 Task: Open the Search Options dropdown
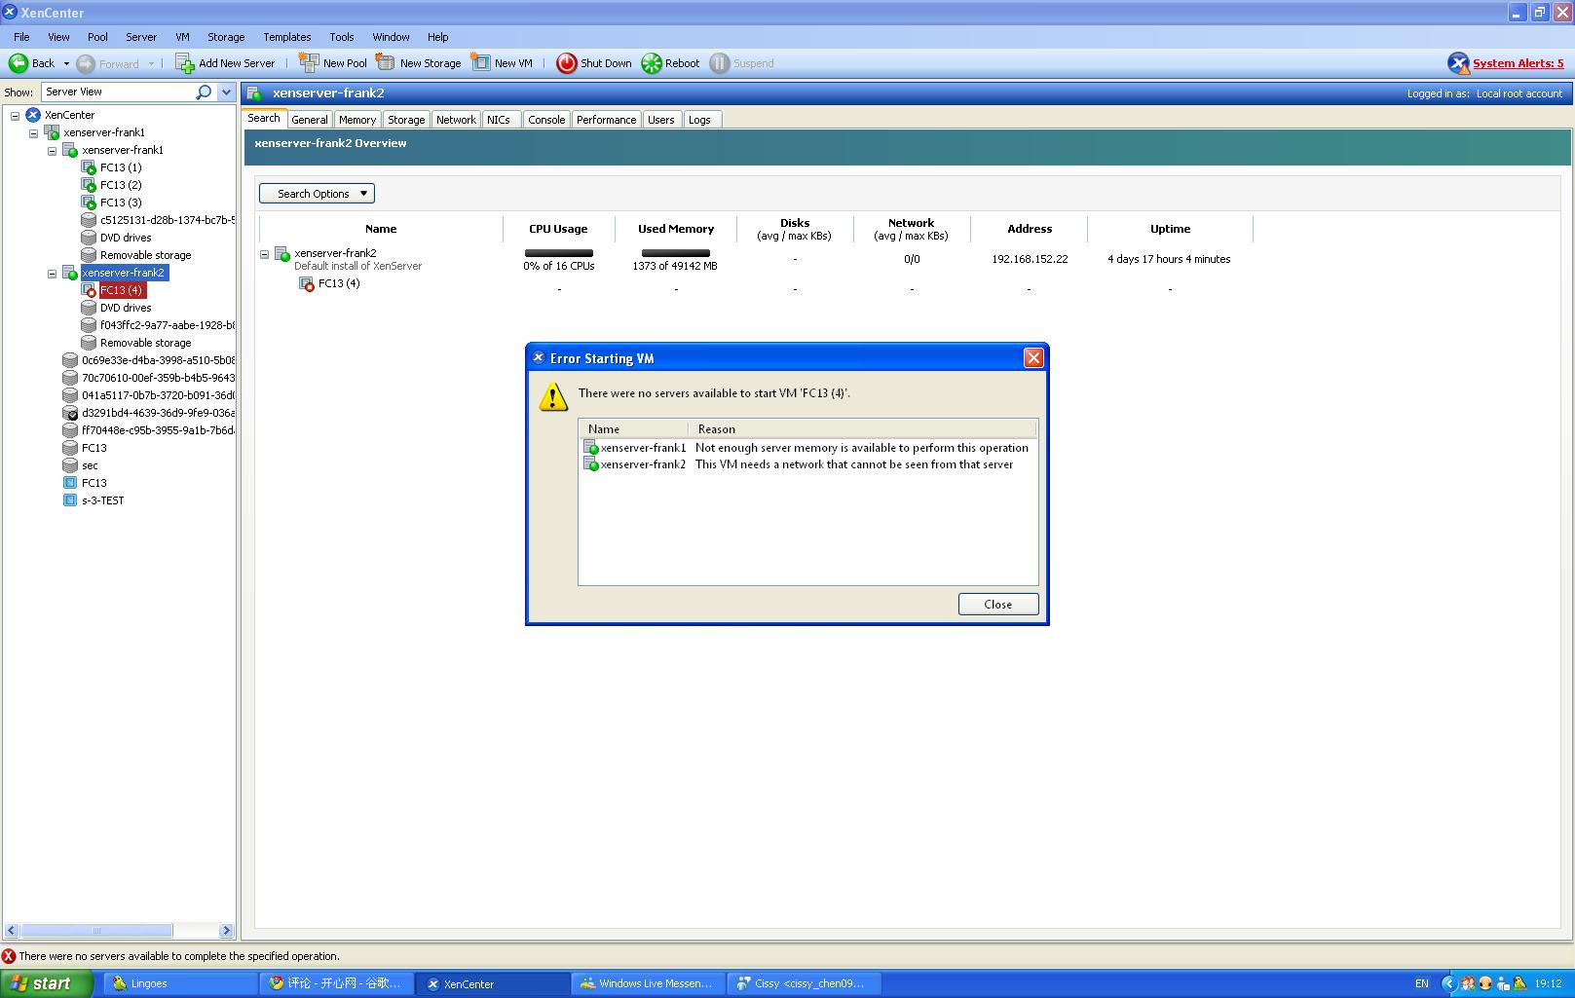tap(317, 194)
